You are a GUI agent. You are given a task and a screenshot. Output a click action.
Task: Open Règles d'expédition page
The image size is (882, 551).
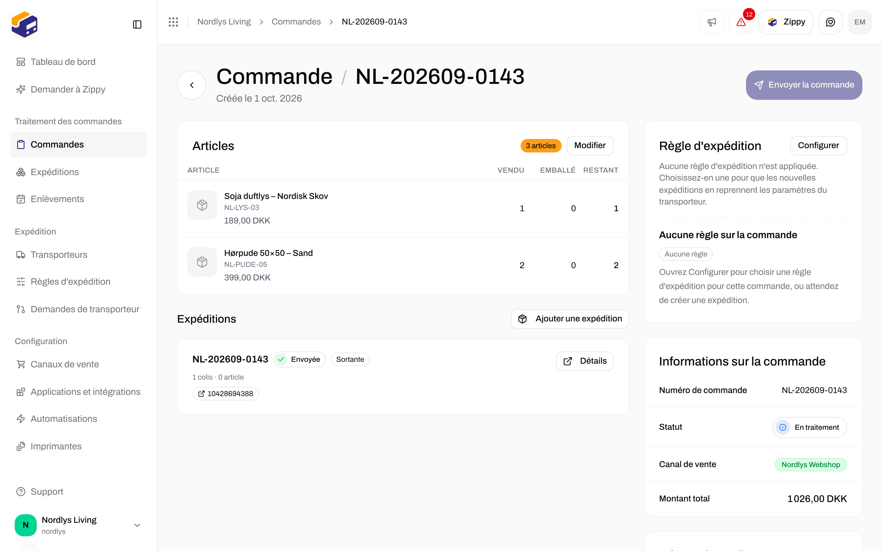point(78,282)
